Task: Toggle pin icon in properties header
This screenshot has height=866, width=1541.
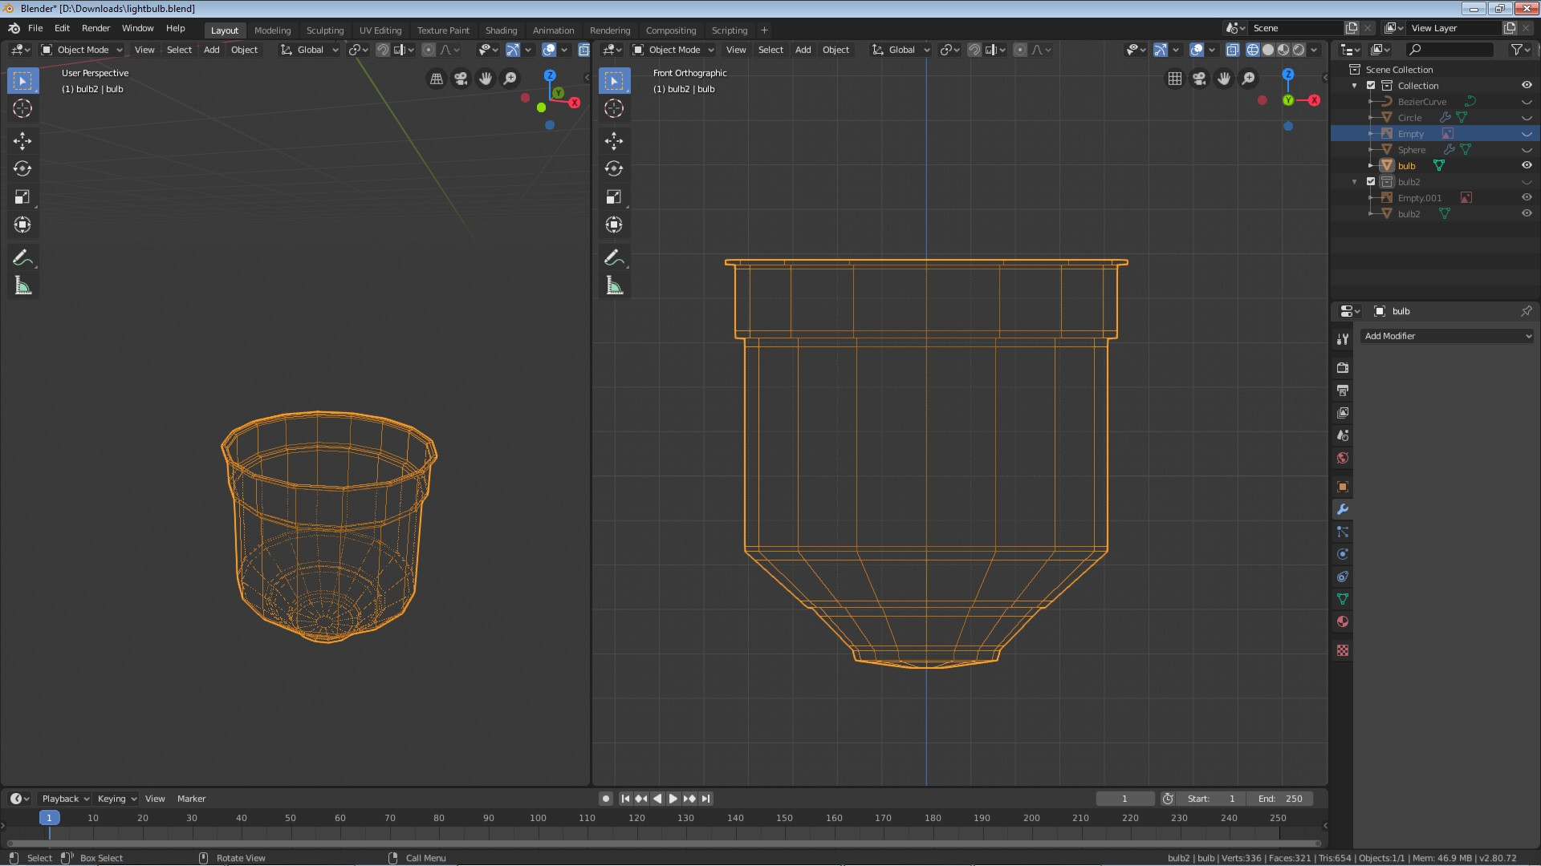Action: [1526, 311]
